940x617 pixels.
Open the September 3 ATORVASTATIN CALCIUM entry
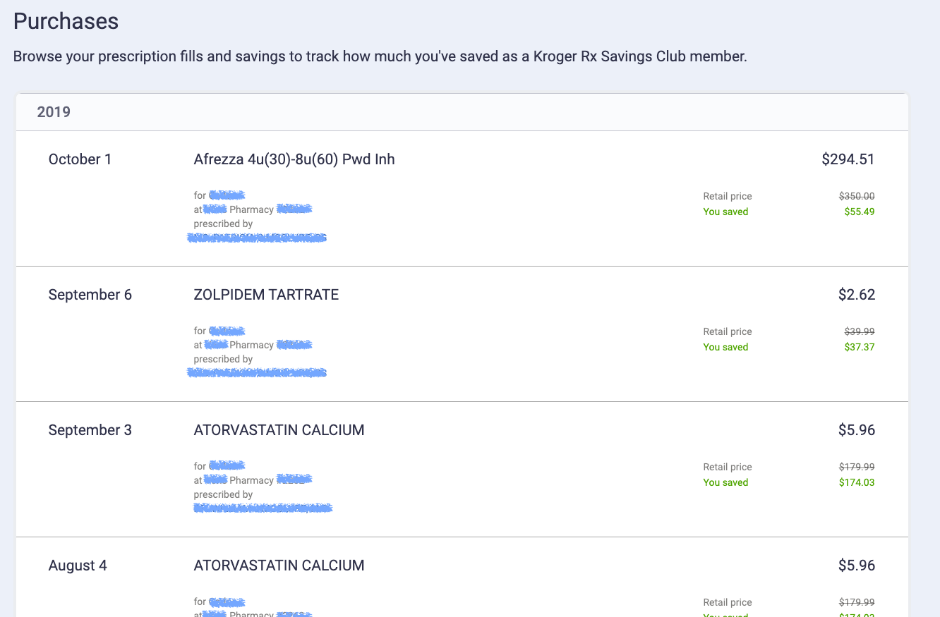279,430
